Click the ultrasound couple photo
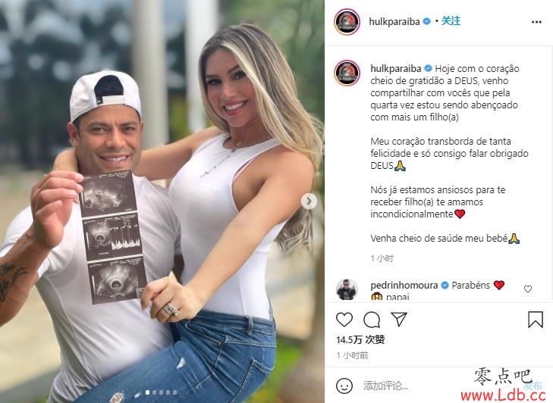The height and width of the screenshot is (403, 553). pos(162,202)
